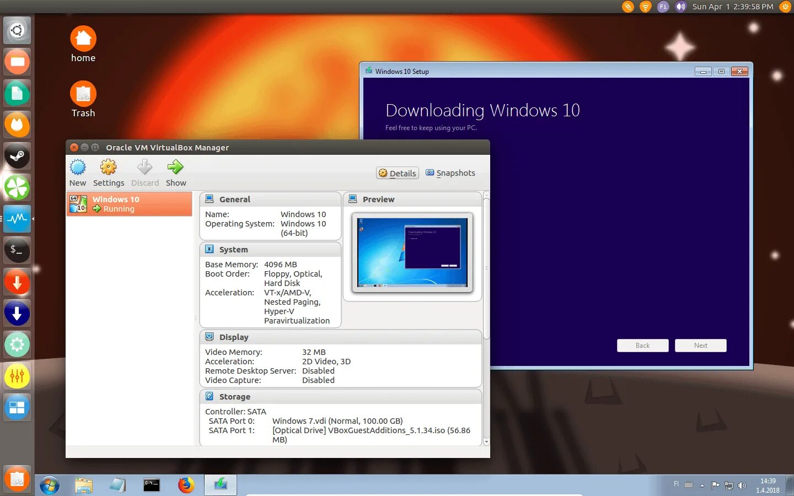The width and height of the screenshot is (794, 496).
Task: Click Next in Windows 10 Setup
Action: (701, 346)
